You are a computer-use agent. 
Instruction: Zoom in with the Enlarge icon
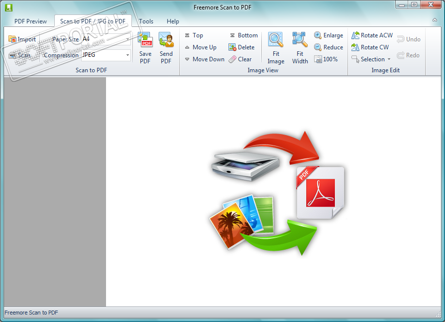coord(318,35)
